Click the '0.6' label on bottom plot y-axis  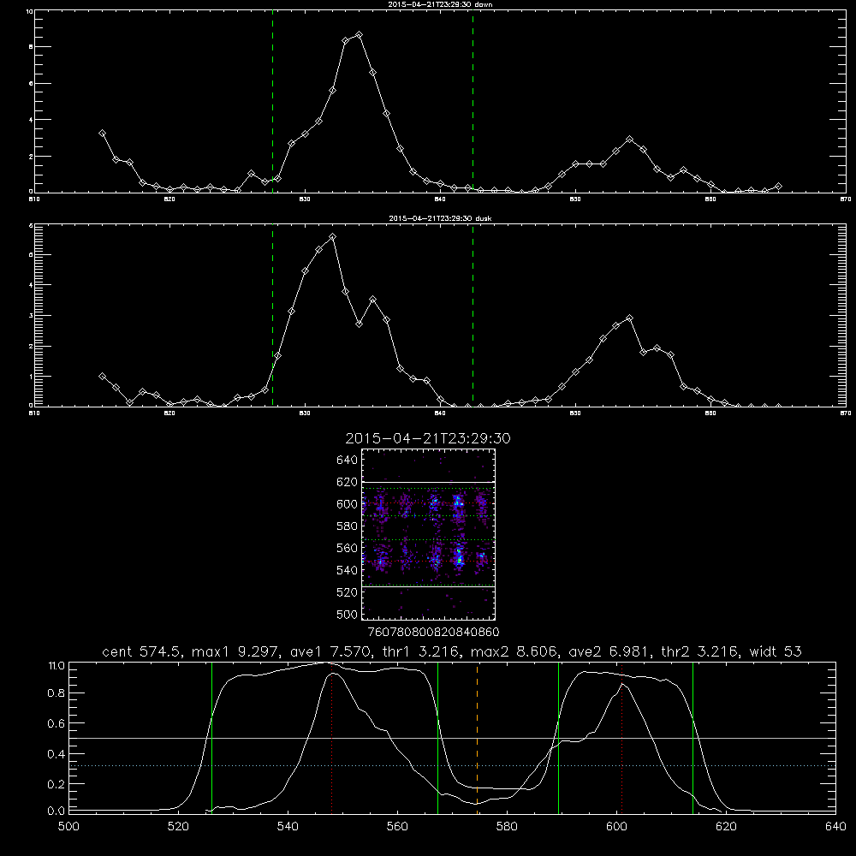(x=56, y=722)
